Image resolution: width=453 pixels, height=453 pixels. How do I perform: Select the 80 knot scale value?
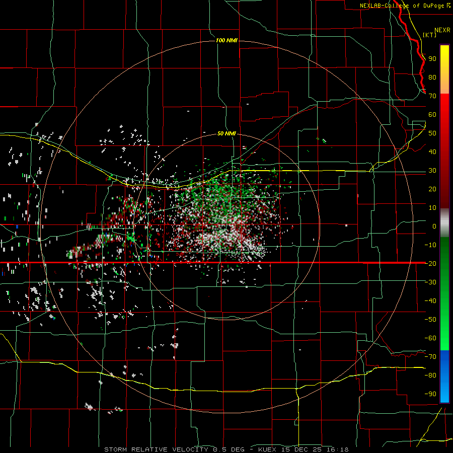tap(432, 77)
